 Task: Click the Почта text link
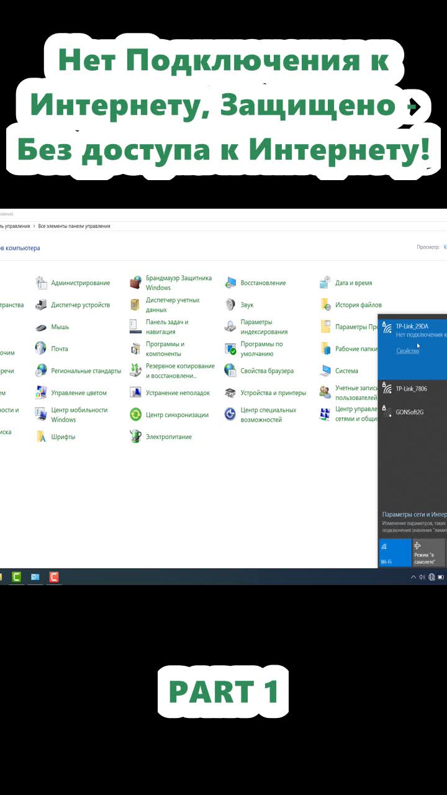click(x=60, y=349)
